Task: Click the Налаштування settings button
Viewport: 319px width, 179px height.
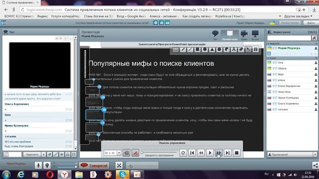Action: [290, 23]
